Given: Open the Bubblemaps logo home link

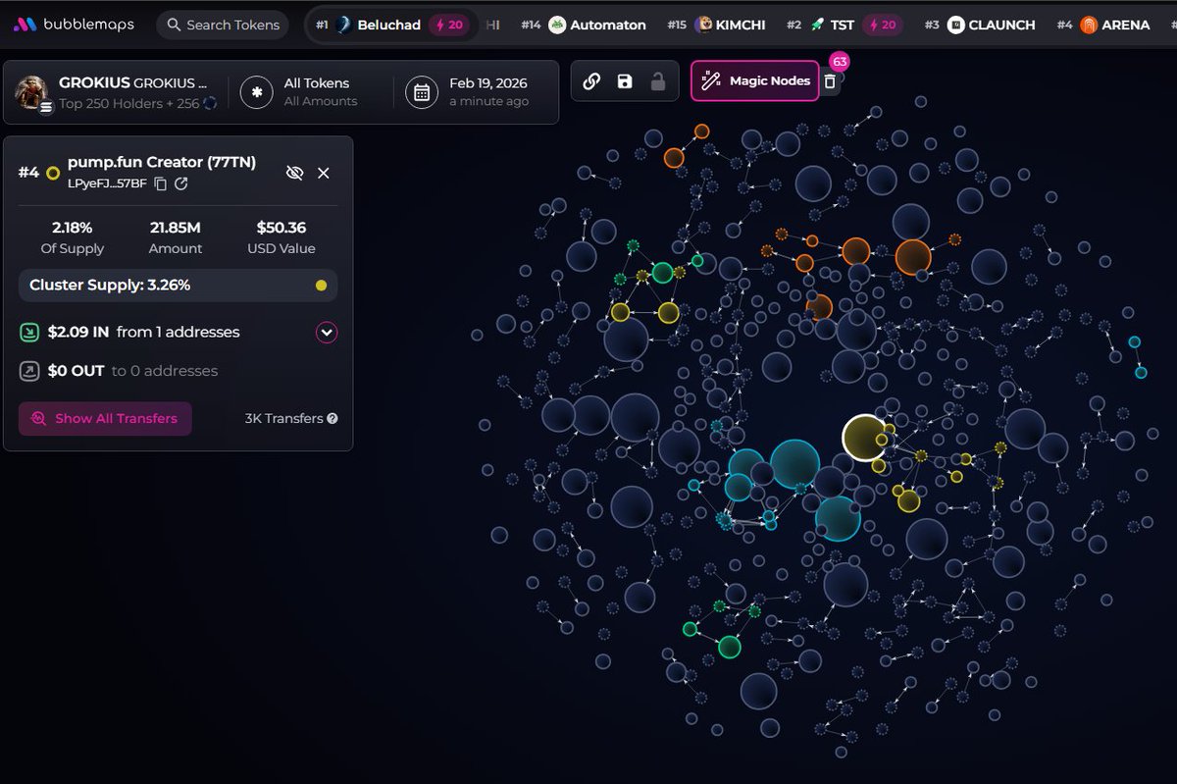Looking at the screenshot, I should tap(73, 25).
